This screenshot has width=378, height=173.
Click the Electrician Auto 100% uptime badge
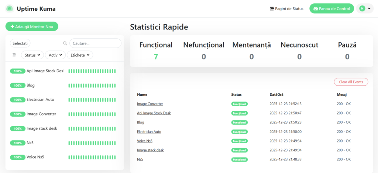[18, 100]
